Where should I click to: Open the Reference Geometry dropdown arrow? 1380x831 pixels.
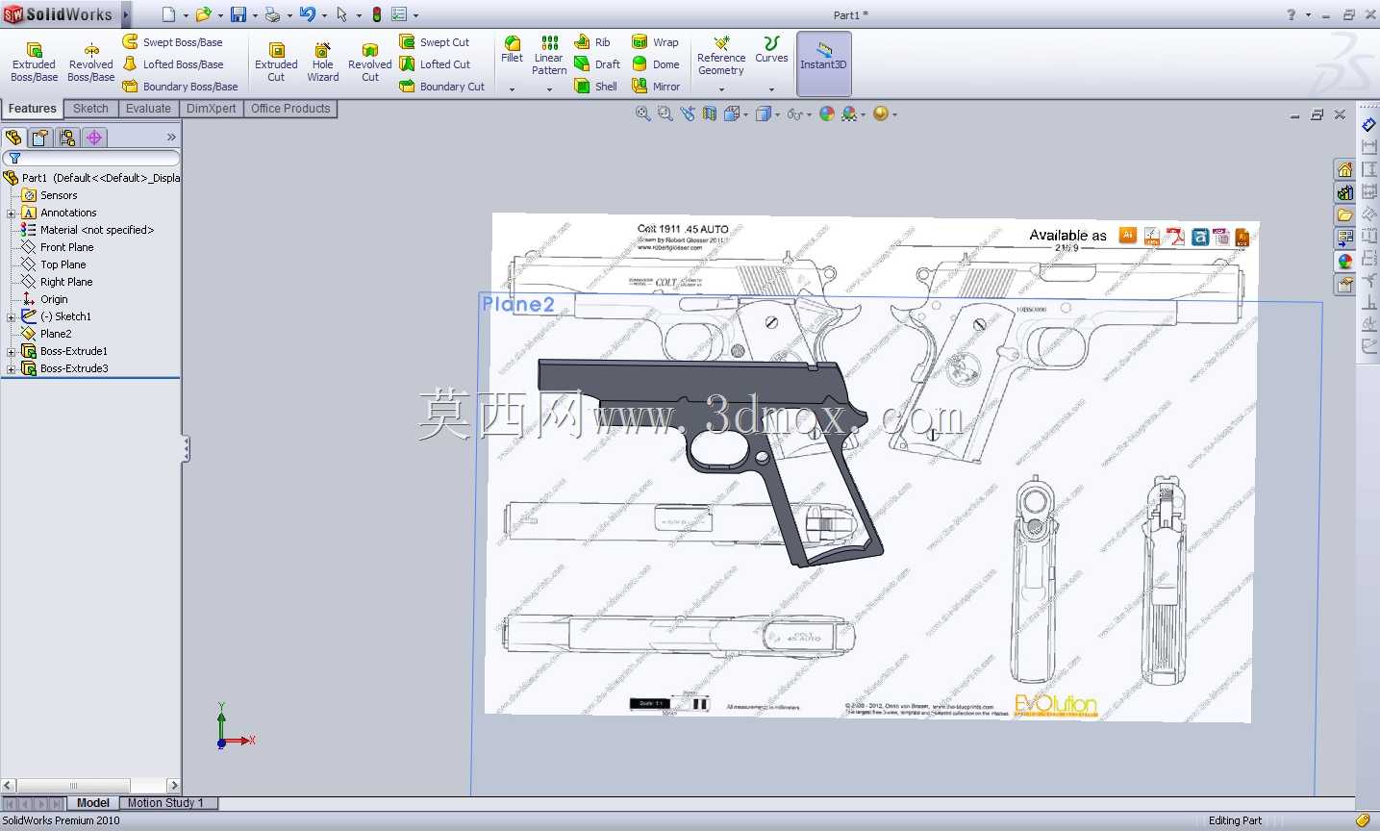point(721,89)
